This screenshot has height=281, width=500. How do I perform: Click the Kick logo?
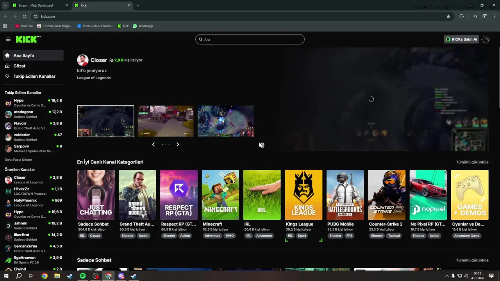(28, 39)
